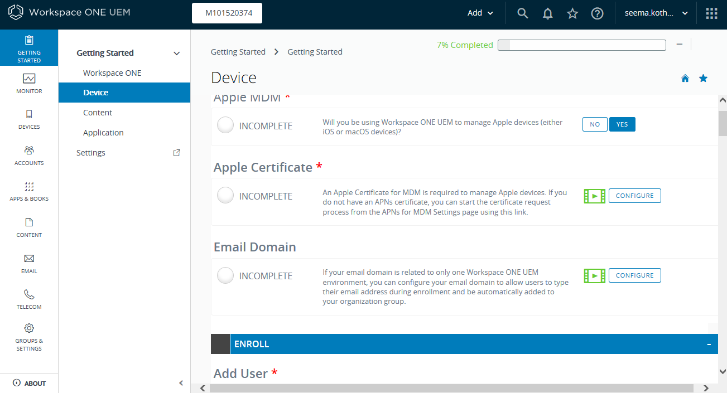727x393 pixels.
Task: Open Email in left navigation
Action: coord(29,264)
